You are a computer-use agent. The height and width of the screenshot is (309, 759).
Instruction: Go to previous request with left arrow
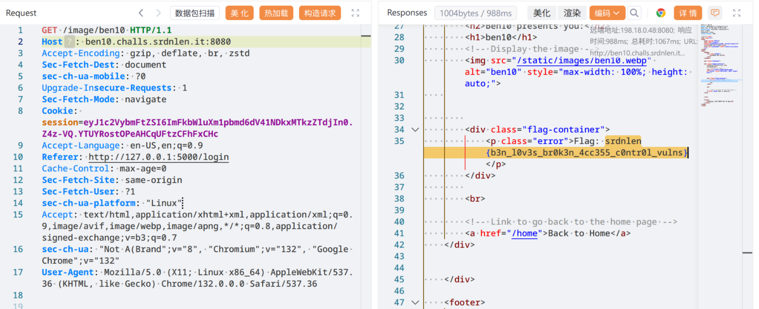coord(141,13)
